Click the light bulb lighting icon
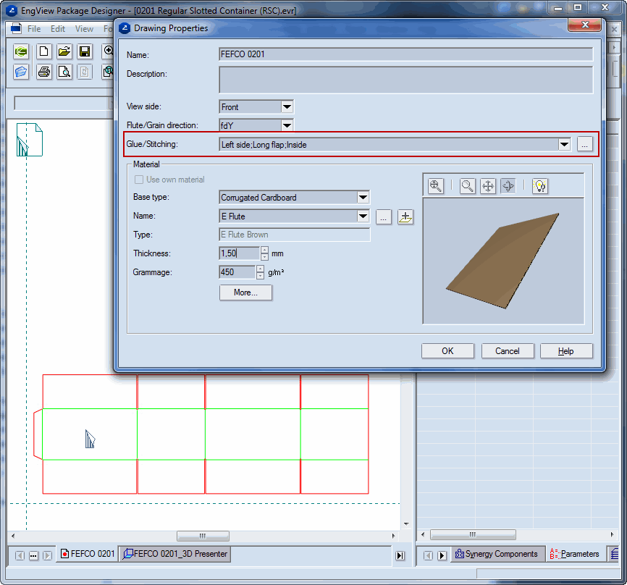This screenshot has width=627, height=585. pyautogui.click(x=539, y=186)
